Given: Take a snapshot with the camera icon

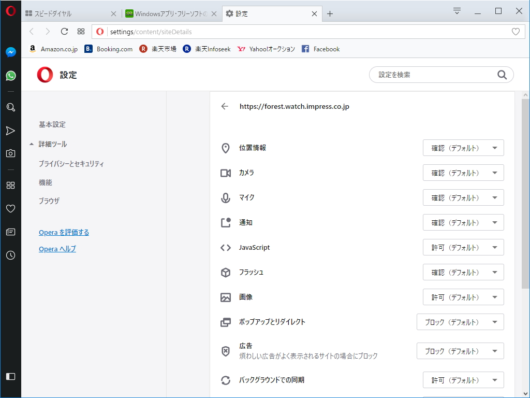Looking at the screenshot, I should pos(10,153).
